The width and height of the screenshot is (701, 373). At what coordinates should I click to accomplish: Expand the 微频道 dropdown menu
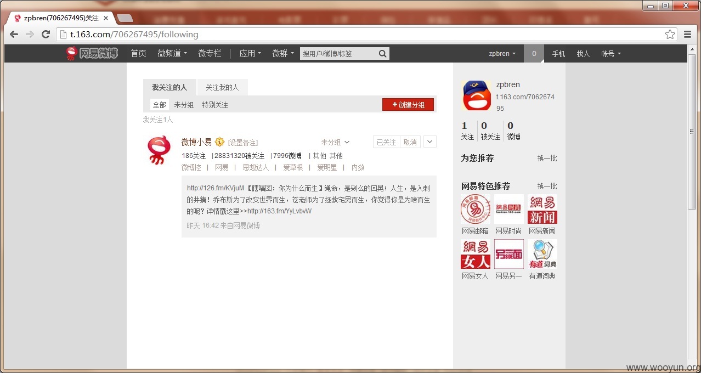(172, 53)
